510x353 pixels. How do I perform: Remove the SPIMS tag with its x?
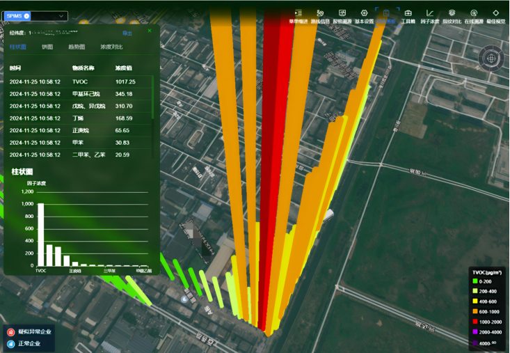(26, 15)
